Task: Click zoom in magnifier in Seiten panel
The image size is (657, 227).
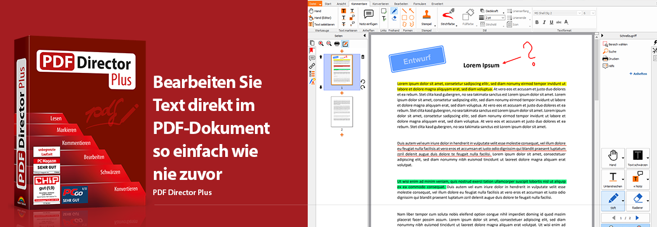Action: [x=321, y=44]
